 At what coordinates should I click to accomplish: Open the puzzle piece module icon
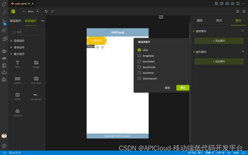4,79
